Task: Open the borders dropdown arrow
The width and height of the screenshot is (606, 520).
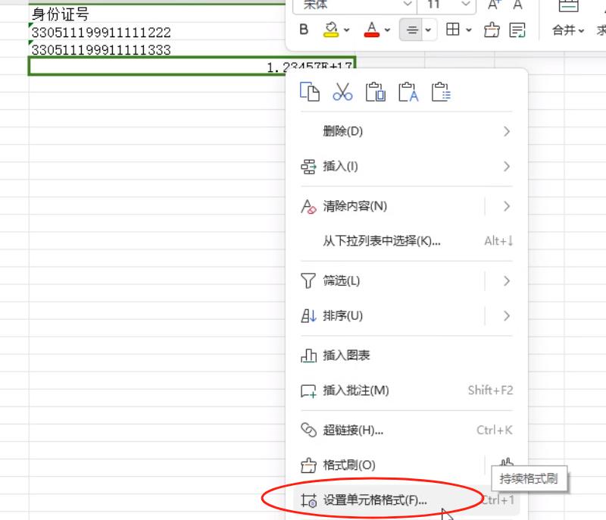Action: tap(469, 30)
